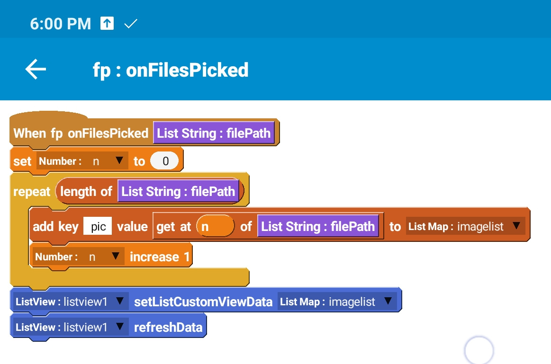551x364 pixels.
Task: Open ListView listview1 dropdown in setListCustomViewData block
Action: pyautogui.click(x=120, y=301)
